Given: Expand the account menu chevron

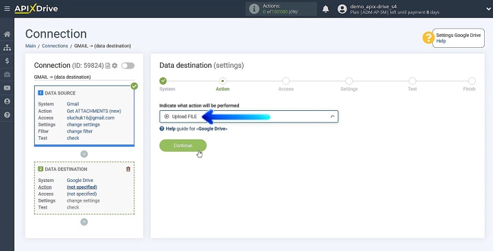Looking at the screenshot, I should click(488, 9).
